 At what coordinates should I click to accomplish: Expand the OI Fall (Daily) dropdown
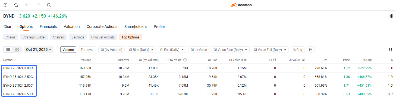point(172,50)
